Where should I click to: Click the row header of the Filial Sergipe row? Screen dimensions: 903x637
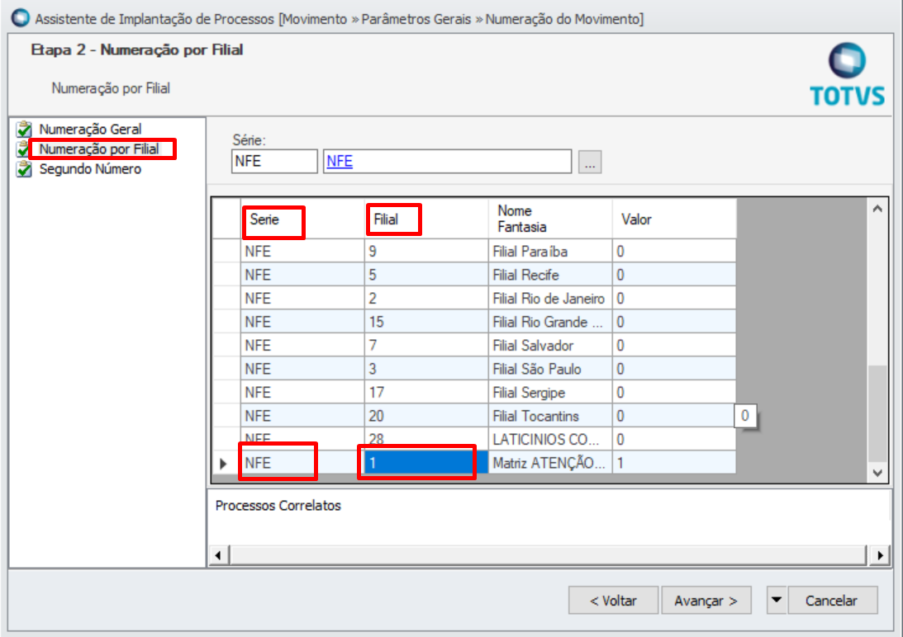coord(226,393)
